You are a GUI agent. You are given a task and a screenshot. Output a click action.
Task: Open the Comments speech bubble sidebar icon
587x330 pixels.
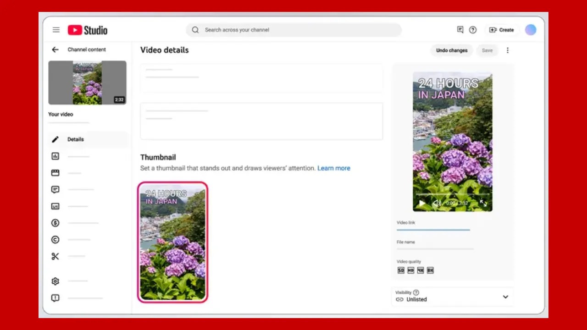pos(55,190)
